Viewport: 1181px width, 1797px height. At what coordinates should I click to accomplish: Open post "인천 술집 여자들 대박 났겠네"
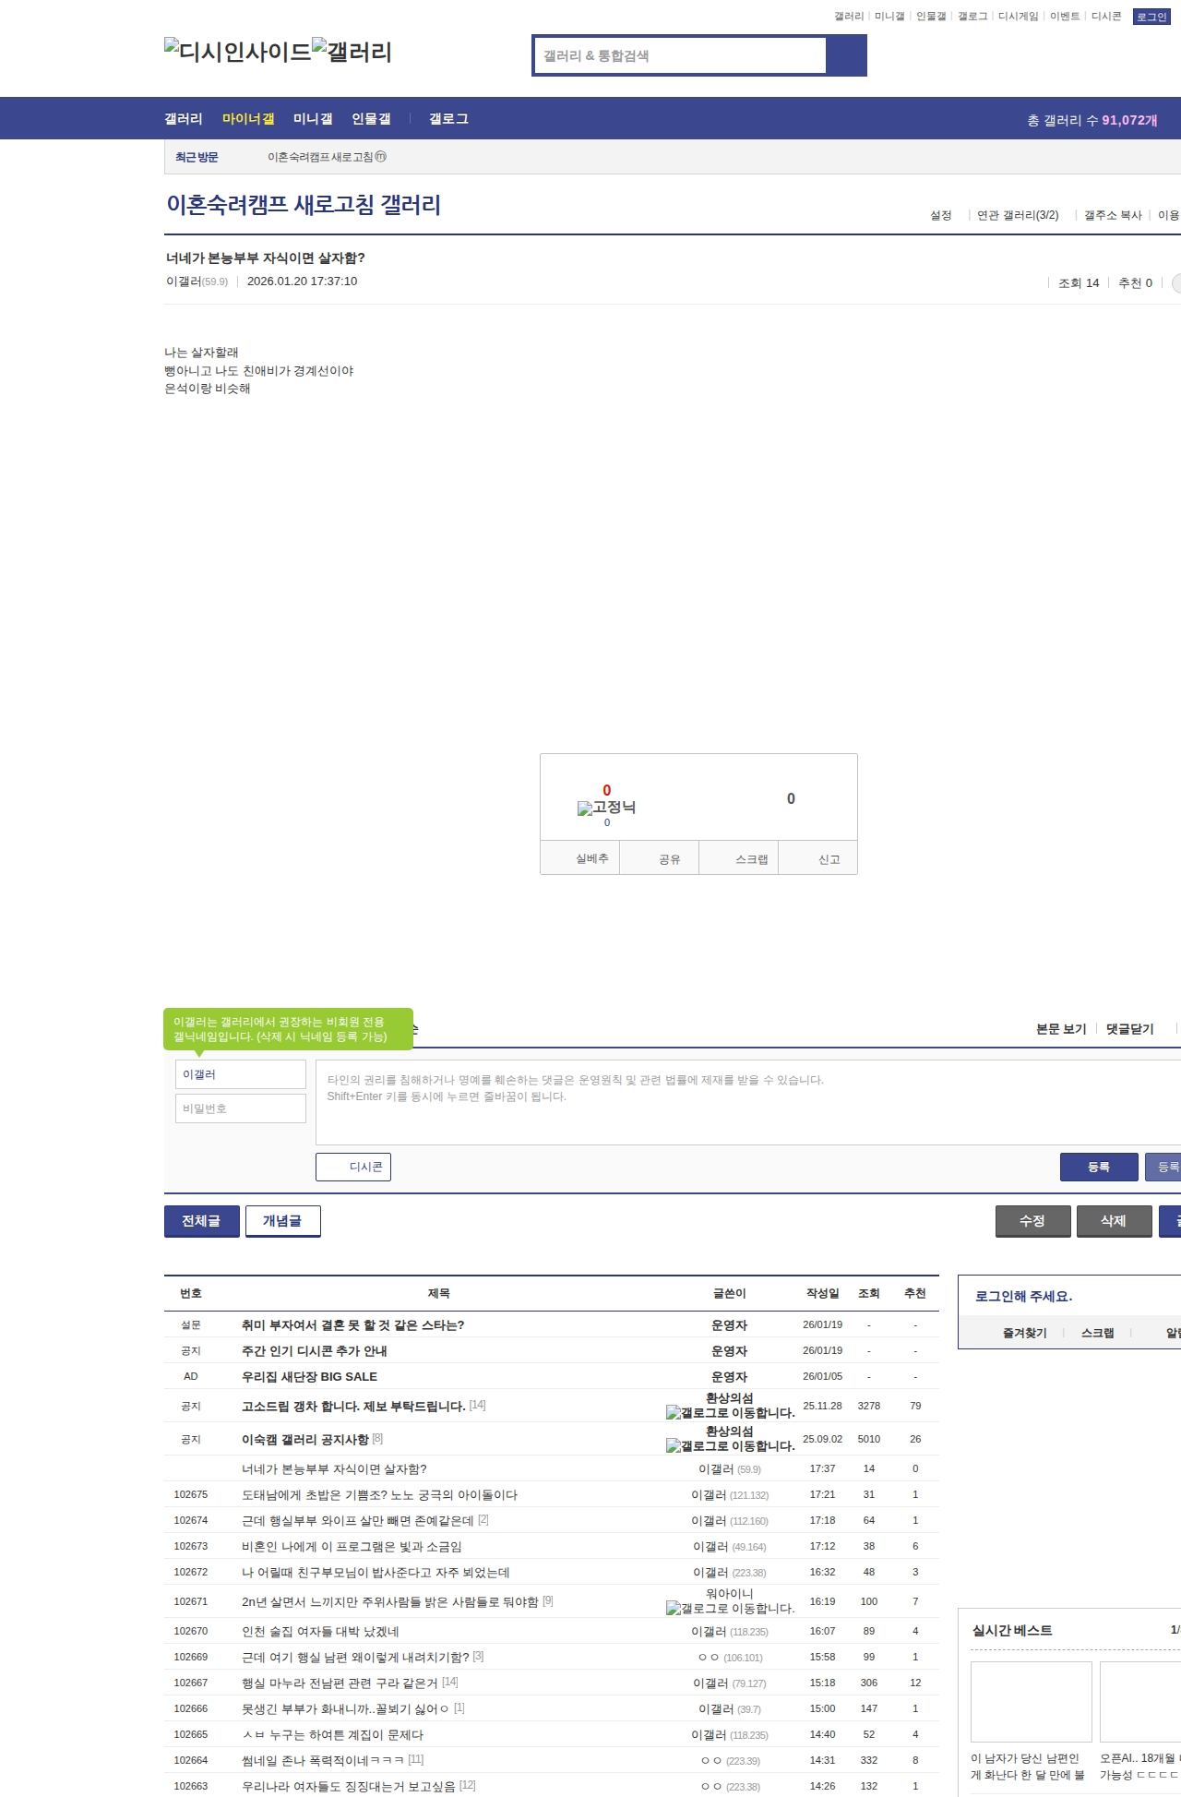320,1631
